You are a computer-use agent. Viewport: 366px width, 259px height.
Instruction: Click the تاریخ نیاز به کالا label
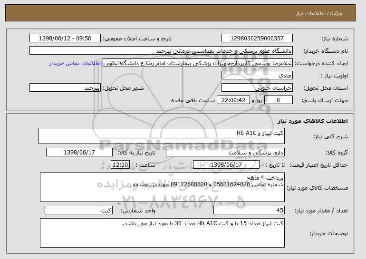pos(136,153)
